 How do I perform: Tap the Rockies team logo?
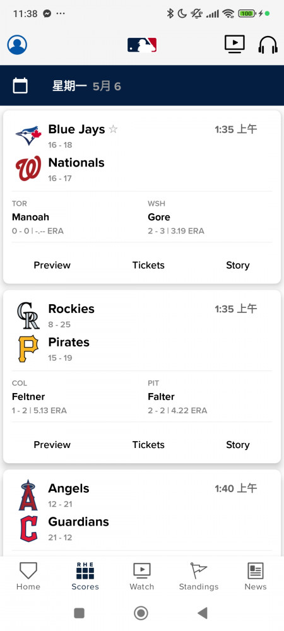28,316
